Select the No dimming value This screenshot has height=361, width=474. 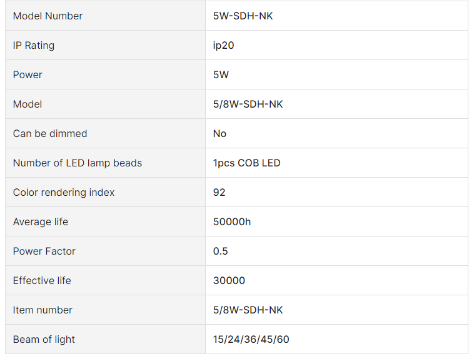tap(219, 134)
